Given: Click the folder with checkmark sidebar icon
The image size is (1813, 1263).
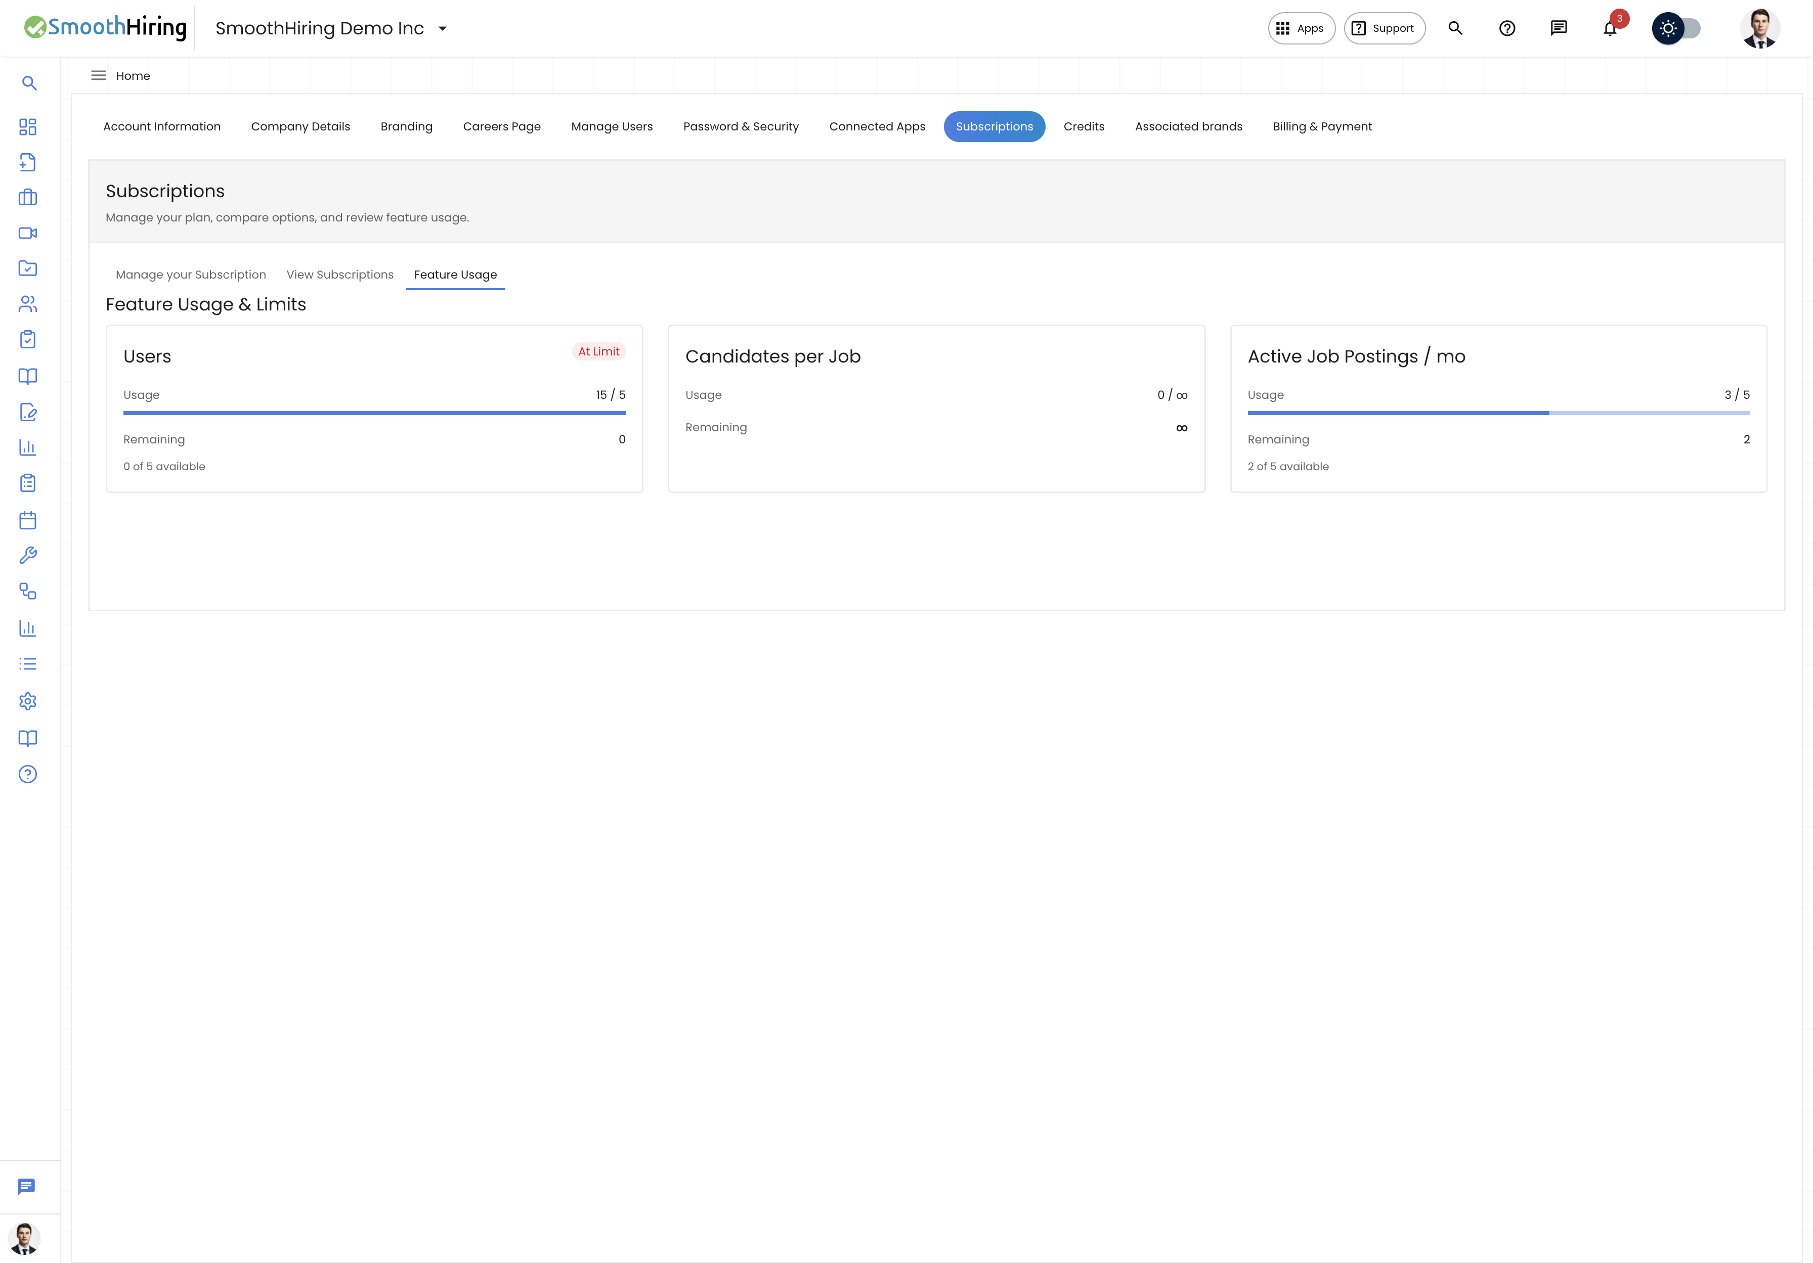Looking at the screenshot, I should (x=28, y=268).
